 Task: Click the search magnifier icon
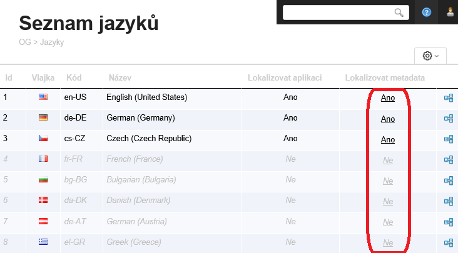(x=399, y=12)
